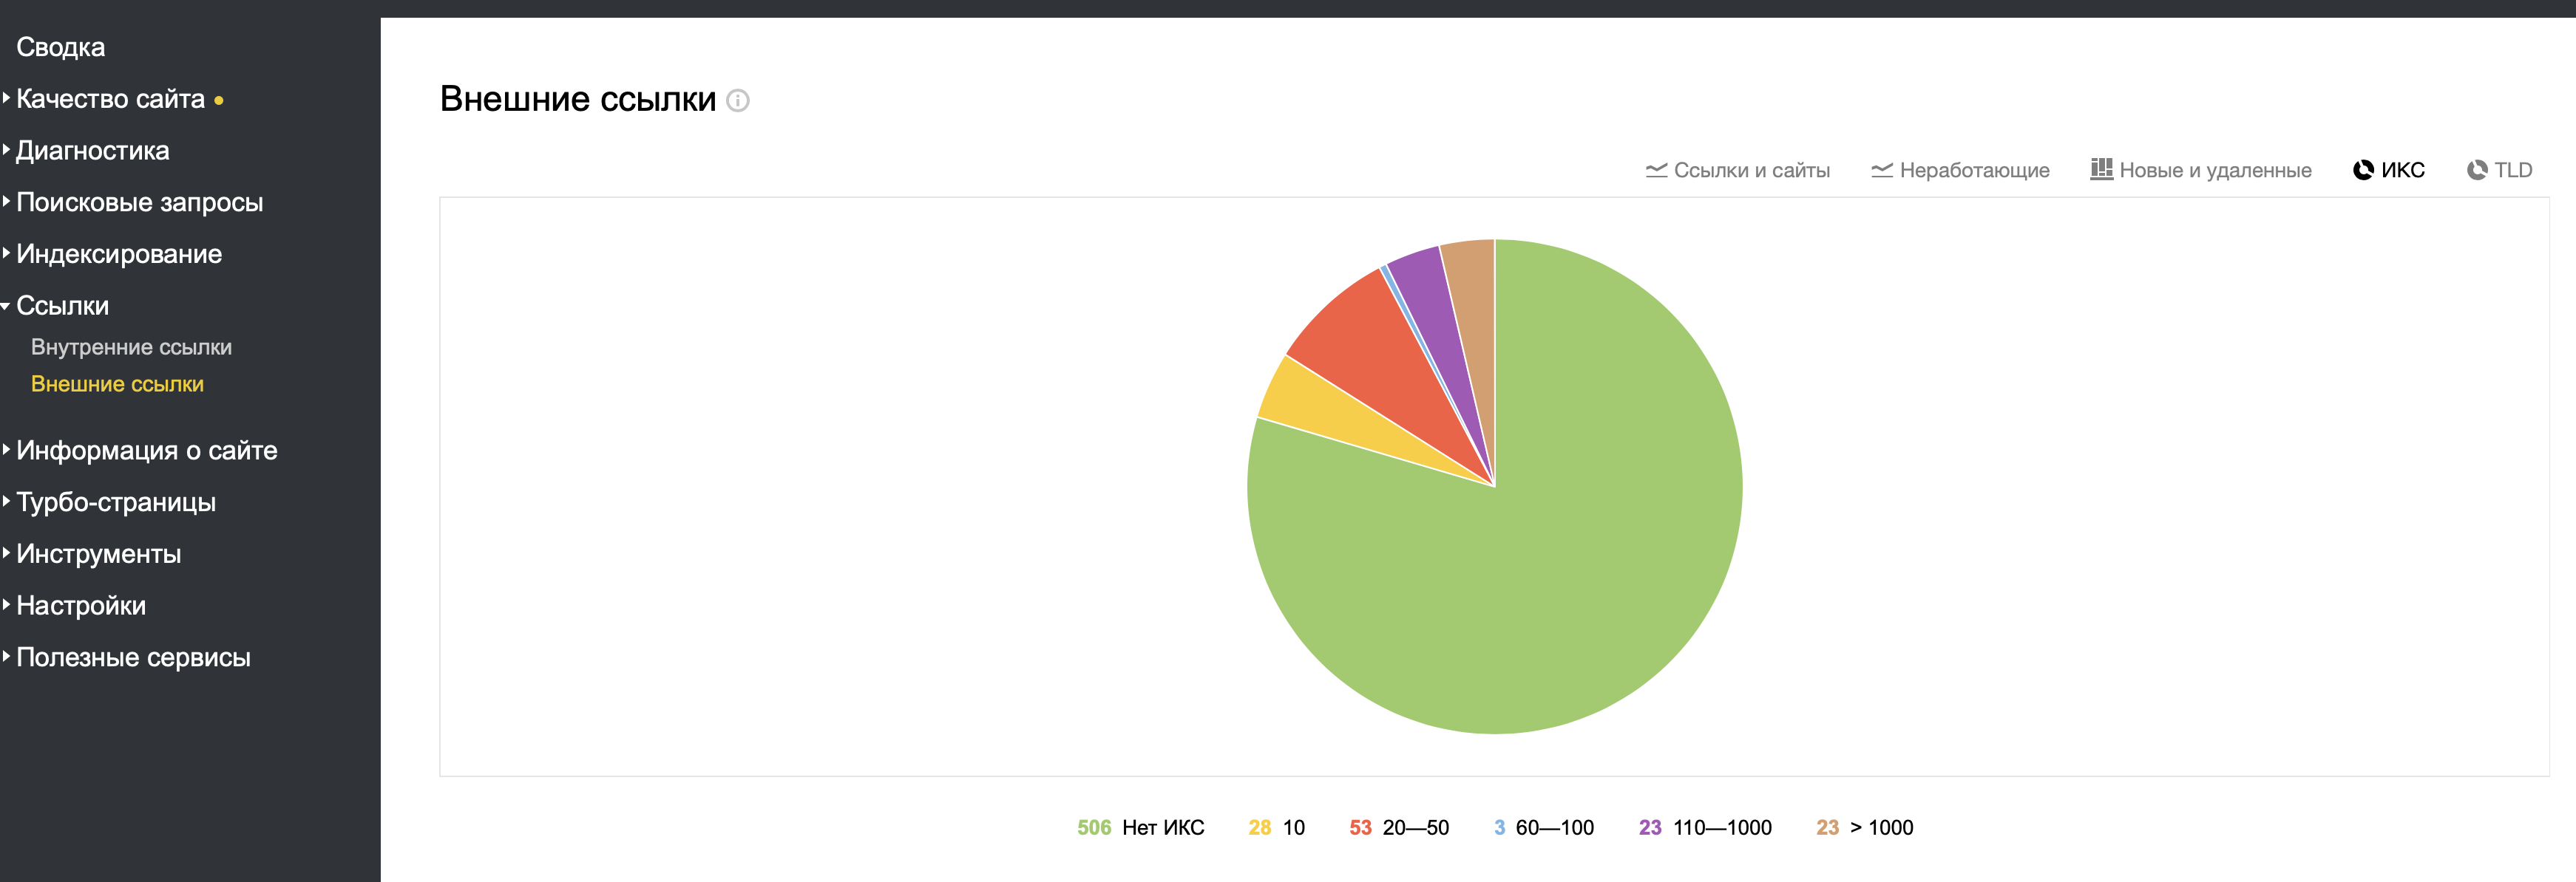Click the pie chart icon for TLD

[2477, 170]
